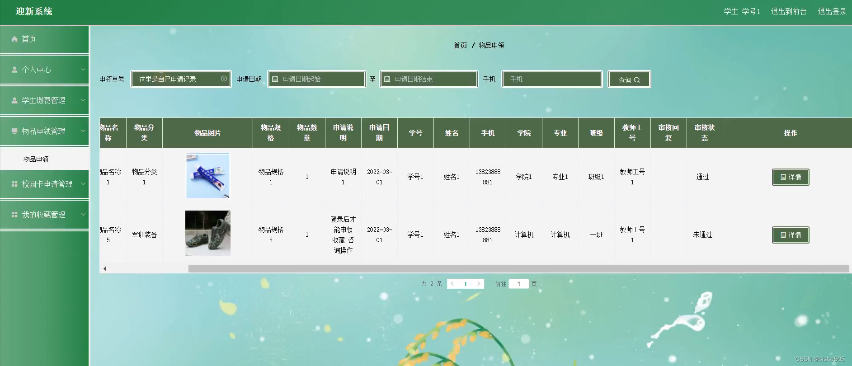The image size is (852, 366).
Task: Click the 学生 学号1 user label
Action: coord(742,11)
